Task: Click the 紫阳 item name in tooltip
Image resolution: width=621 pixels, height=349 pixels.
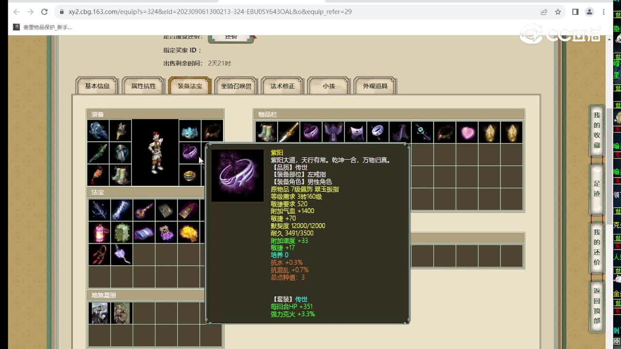Action: click(x=277, y=153)
